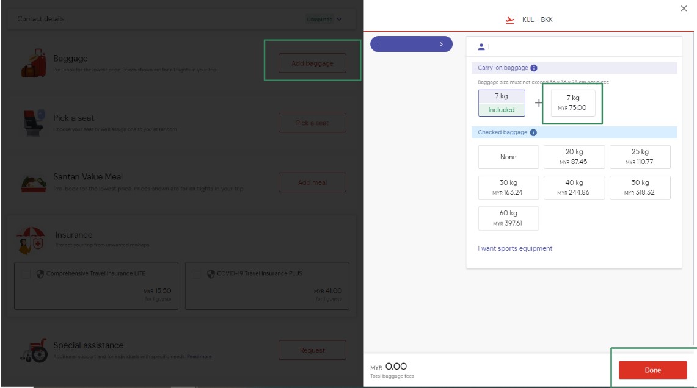Click the Special assistance wheelchair icon

coord(34,350)
